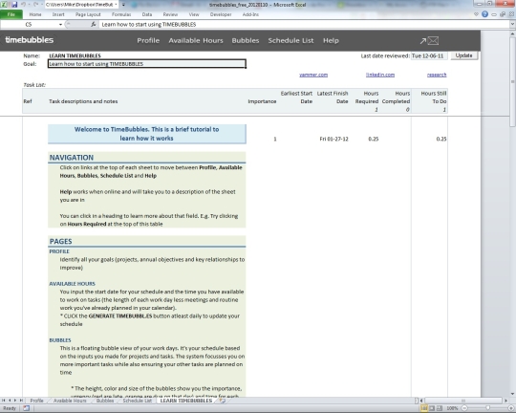Viewport: 516px width, 413px height.
Task: Follow the Bubbles link in TimeBubbles header
Action: [246, 40]
